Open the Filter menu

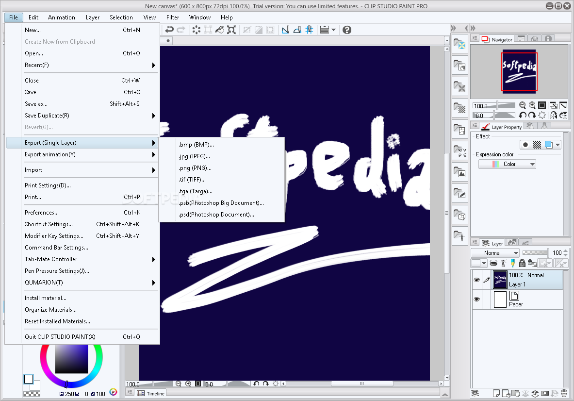click(173, 17)
